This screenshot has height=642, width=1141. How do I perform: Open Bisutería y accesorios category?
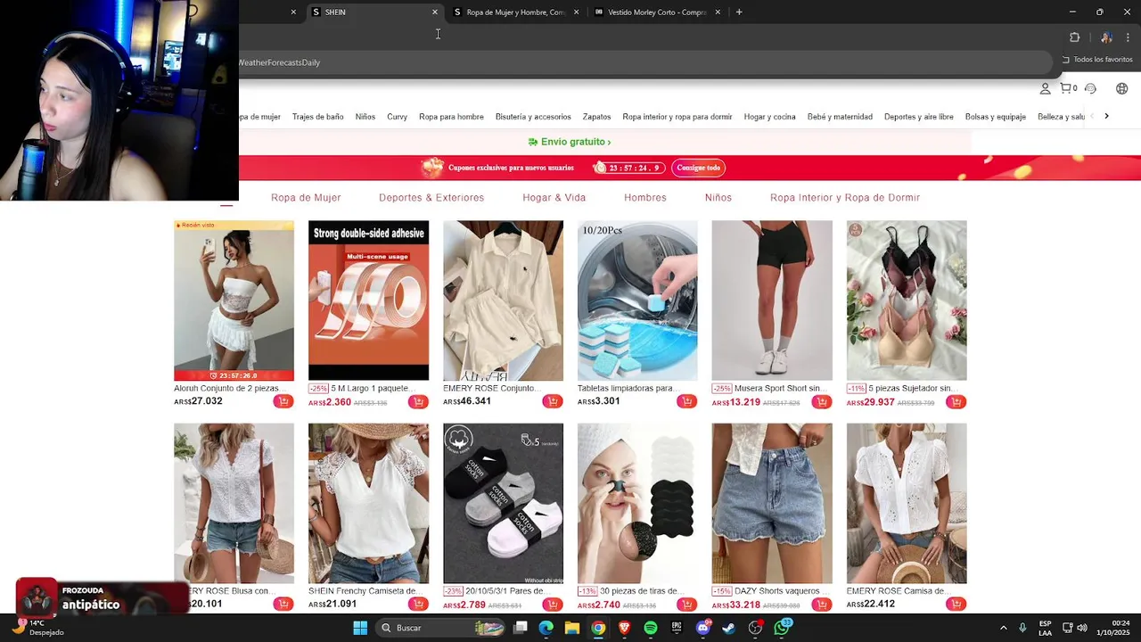(x=533, y=117)
